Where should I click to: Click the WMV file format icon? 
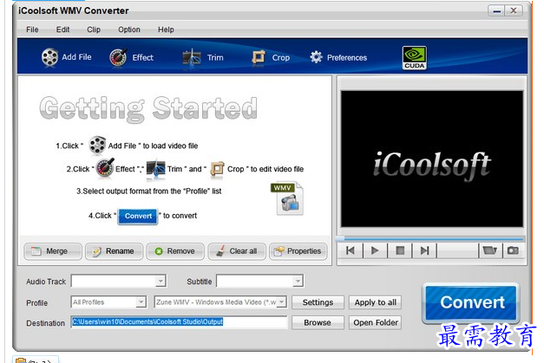coord(287,198)
